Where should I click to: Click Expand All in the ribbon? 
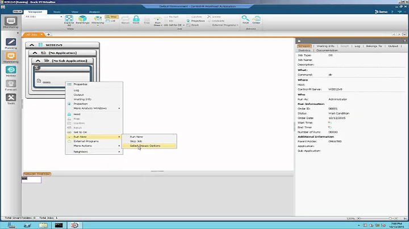69,20
